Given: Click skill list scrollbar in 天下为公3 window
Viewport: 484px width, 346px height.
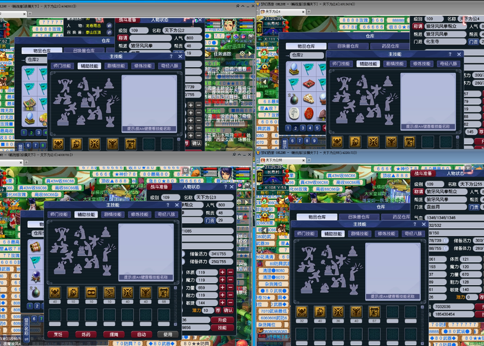Looking at the screenshot, I should [x=175, y=306].
